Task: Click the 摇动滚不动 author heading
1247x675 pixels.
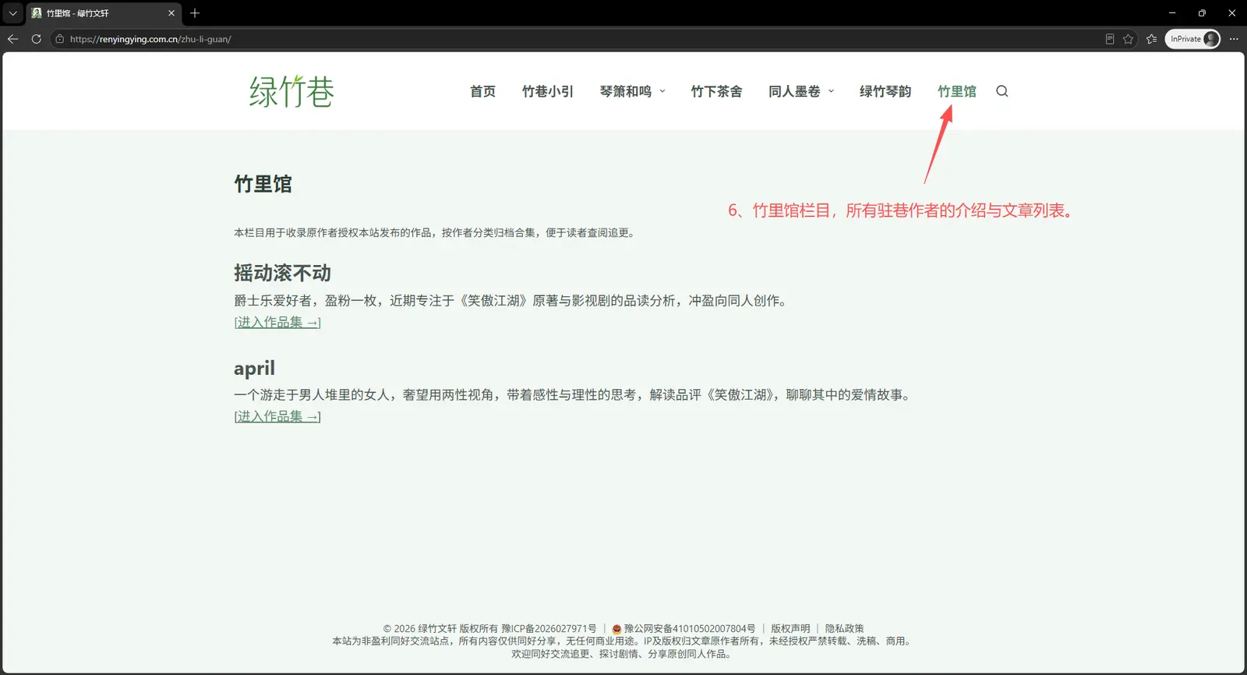Action: click(282, 273)
